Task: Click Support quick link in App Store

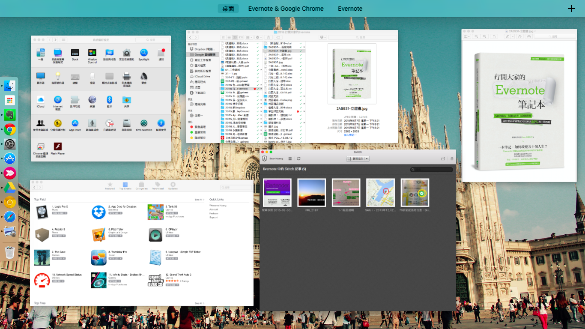Action: tap(214, 217)
